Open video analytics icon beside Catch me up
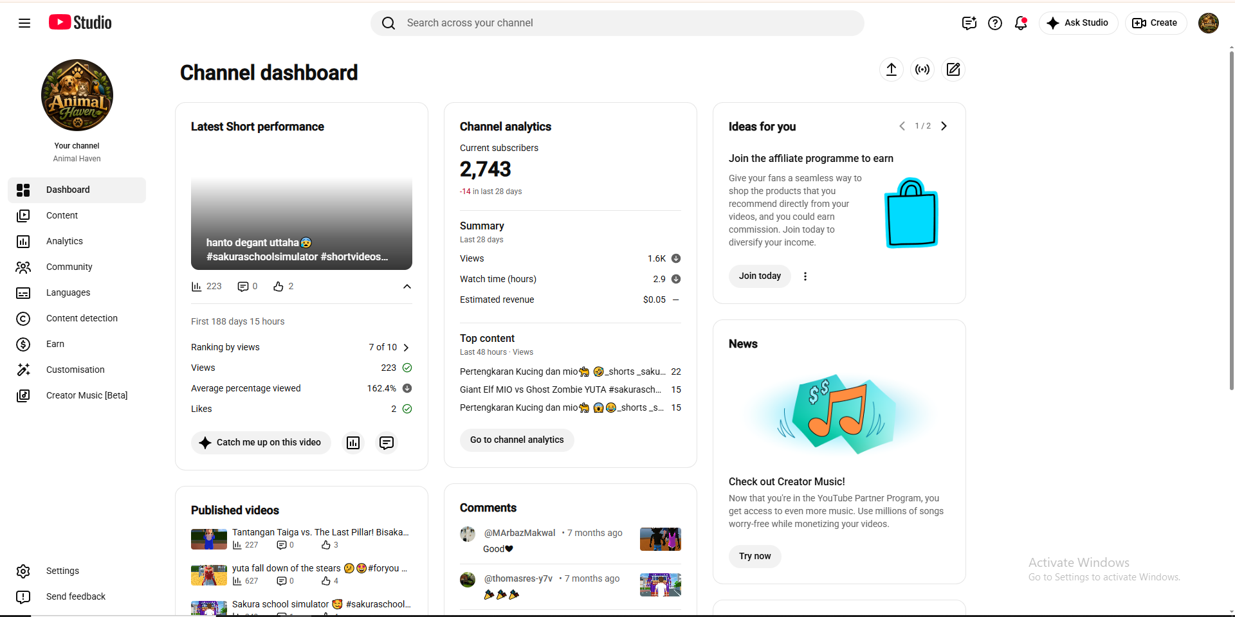 coord(353,443)
